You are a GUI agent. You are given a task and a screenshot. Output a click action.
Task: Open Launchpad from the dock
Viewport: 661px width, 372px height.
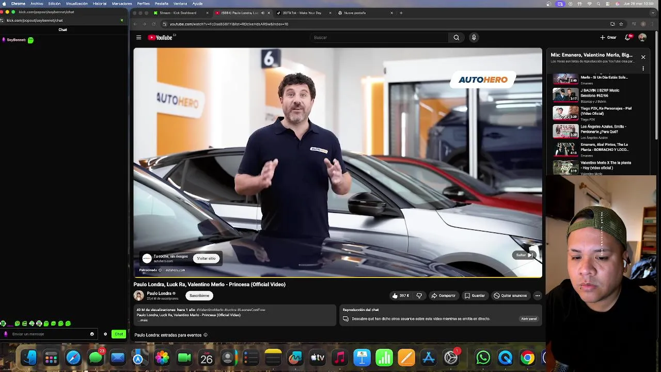51,358
